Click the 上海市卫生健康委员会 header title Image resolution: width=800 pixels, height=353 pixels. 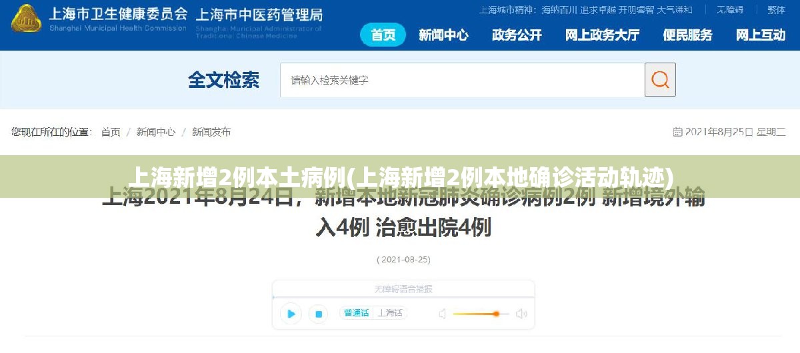tap(117, 13)
